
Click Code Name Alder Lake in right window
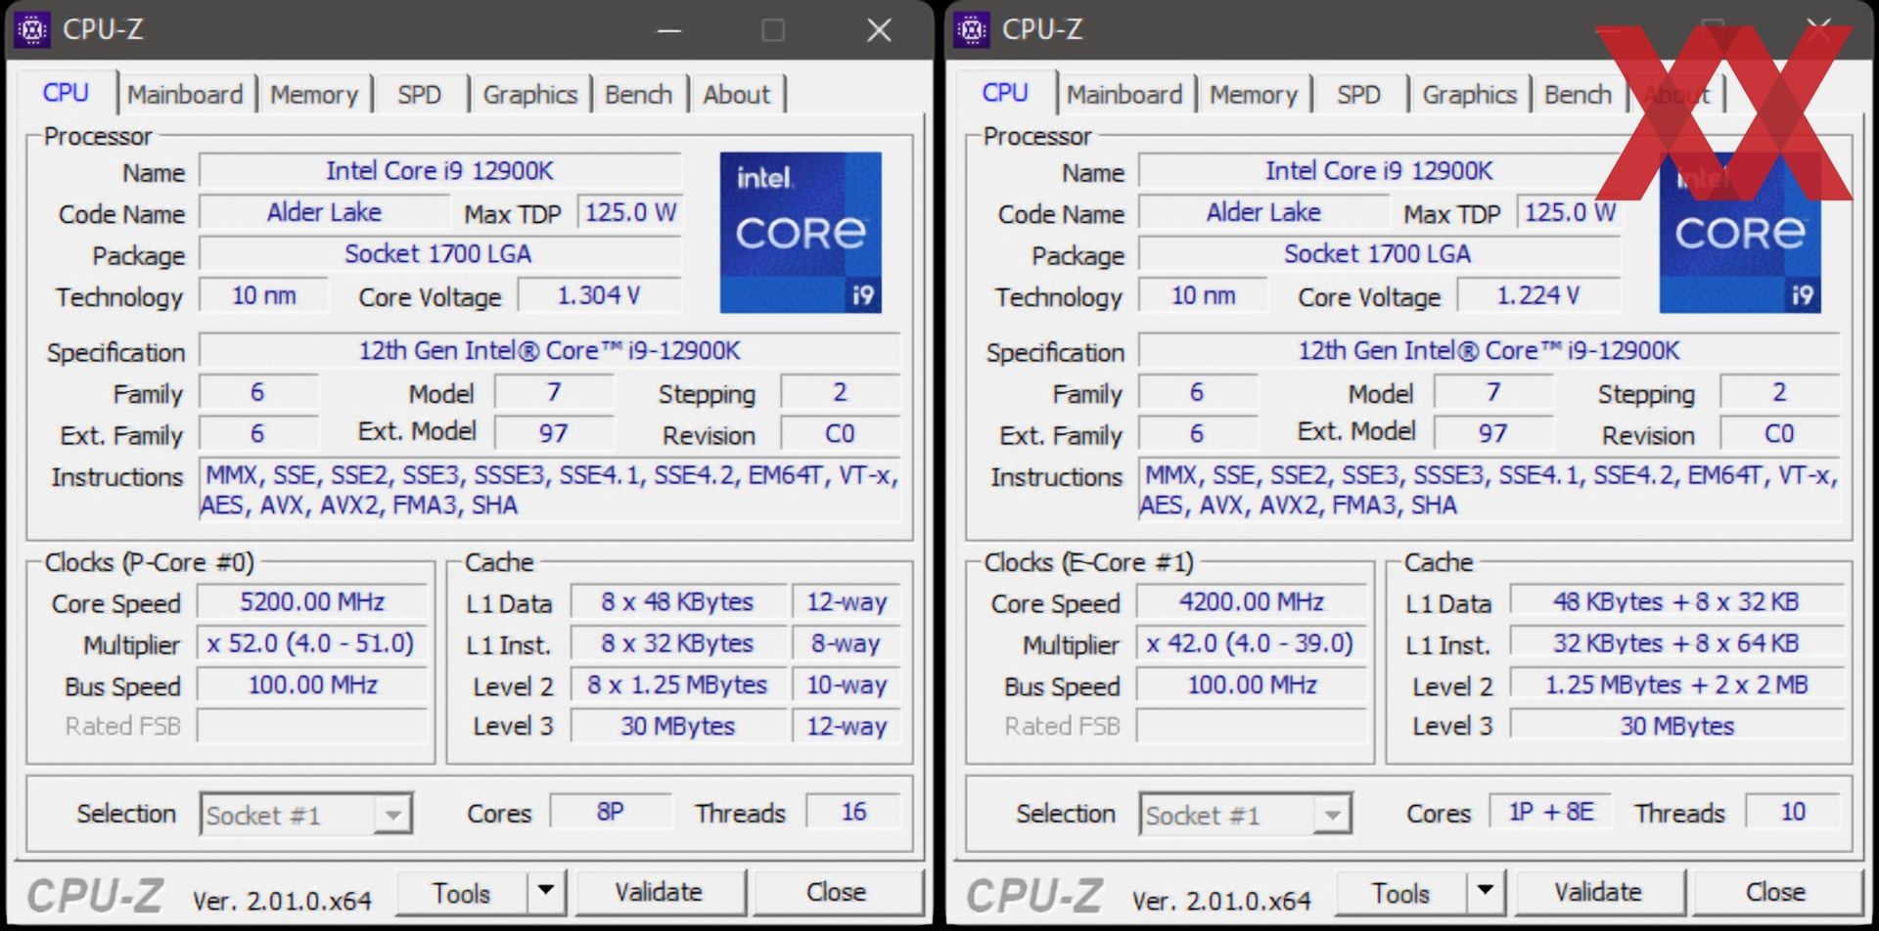click(x=1263, y=212)
